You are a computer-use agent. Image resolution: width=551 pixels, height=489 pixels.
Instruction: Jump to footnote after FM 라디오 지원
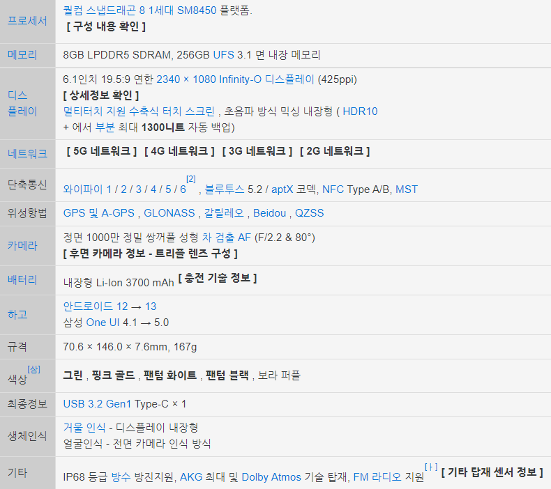431,467
